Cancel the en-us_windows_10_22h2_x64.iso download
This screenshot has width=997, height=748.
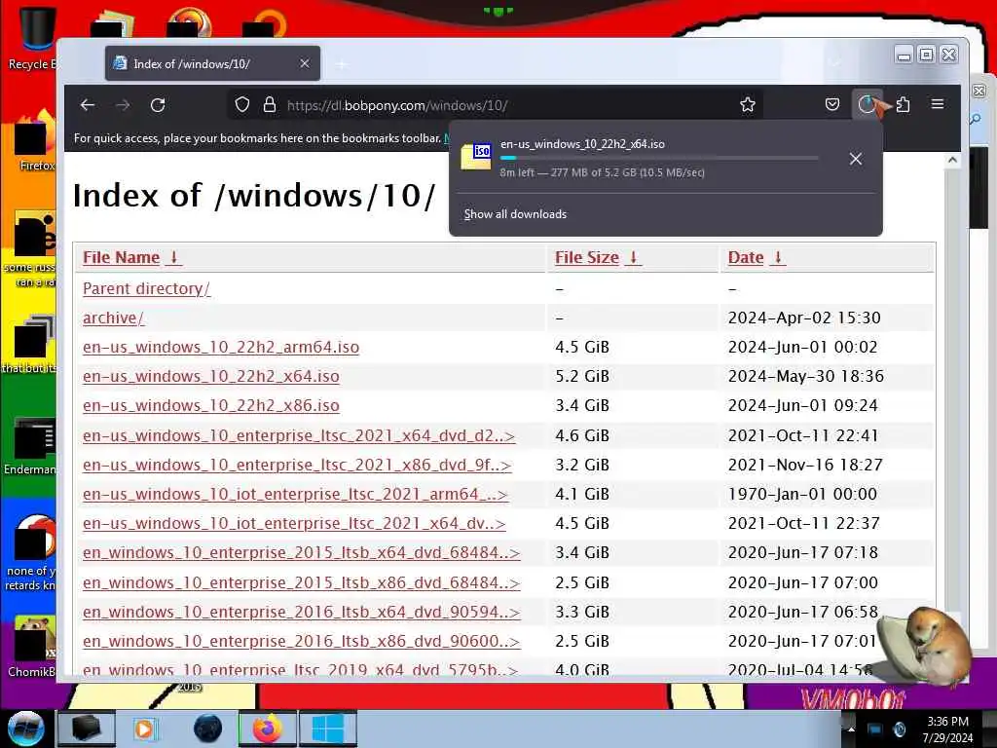tap(856, 159)
